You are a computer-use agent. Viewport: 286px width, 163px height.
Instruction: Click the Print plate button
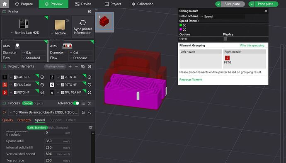click(x=266, y=4)
